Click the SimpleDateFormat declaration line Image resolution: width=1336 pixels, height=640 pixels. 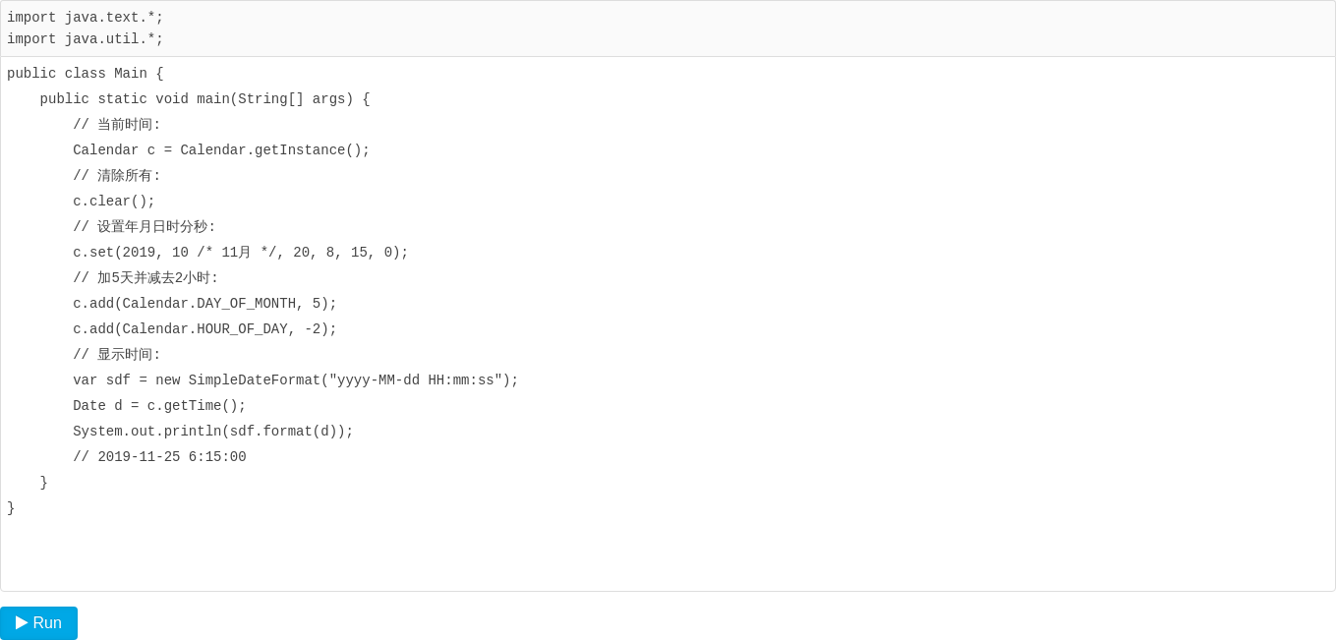[x=295, y=379]
